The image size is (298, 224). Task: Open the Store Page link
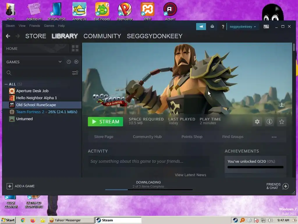(x=104, y=136)
